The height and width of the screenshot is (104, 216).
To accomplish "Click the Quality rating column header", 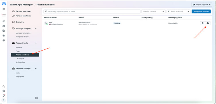I will coord(146,17).
